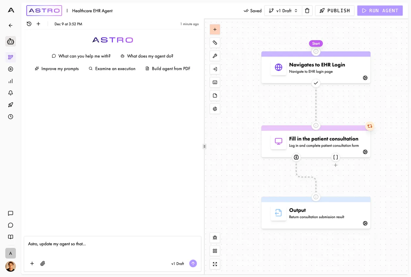The height and width of the screenshot is (277, 411).
Task: Start a new chat with the plus icon
Action: point(38,24)
